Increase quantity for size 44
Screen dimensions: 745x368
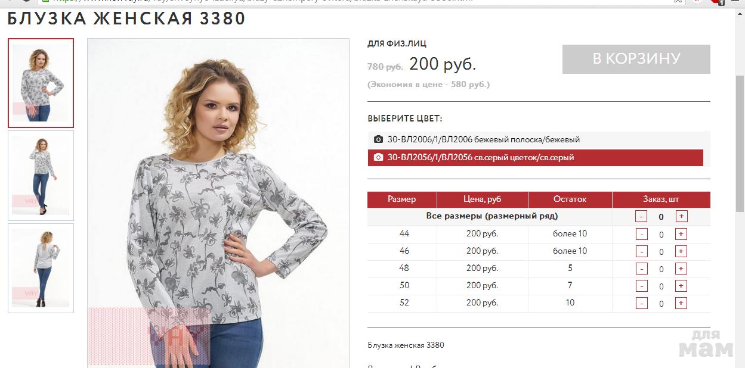[x=681, y=234]
